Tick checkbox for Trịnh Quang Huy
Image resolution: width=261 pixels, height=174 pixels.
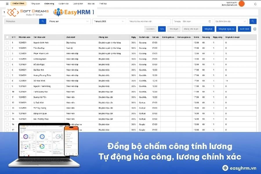point(7,92)
